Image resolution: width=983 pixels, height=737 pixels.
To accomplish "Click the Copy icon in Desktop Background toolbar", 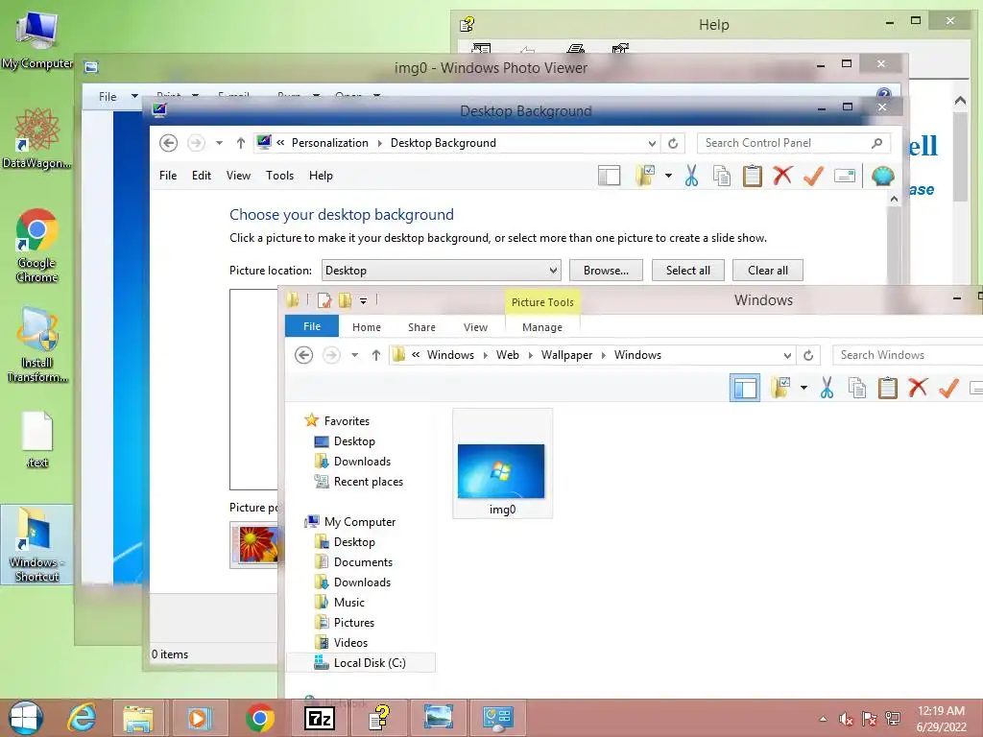I will click(x=722, y=177).
